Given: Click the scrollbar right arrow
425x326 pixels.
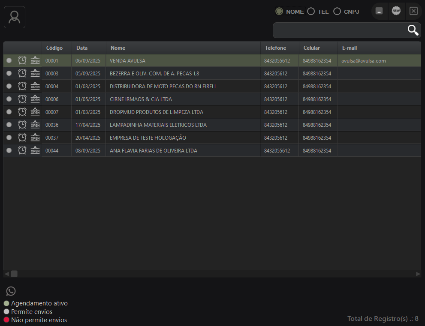Looking at the screenshot, I should 418,273.
